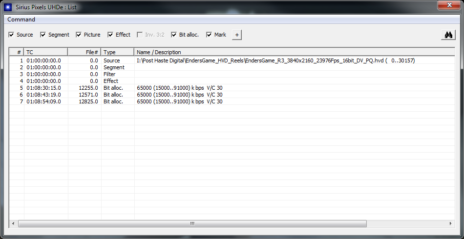Click row 7 bit allocation description

[x=180, y=101]
